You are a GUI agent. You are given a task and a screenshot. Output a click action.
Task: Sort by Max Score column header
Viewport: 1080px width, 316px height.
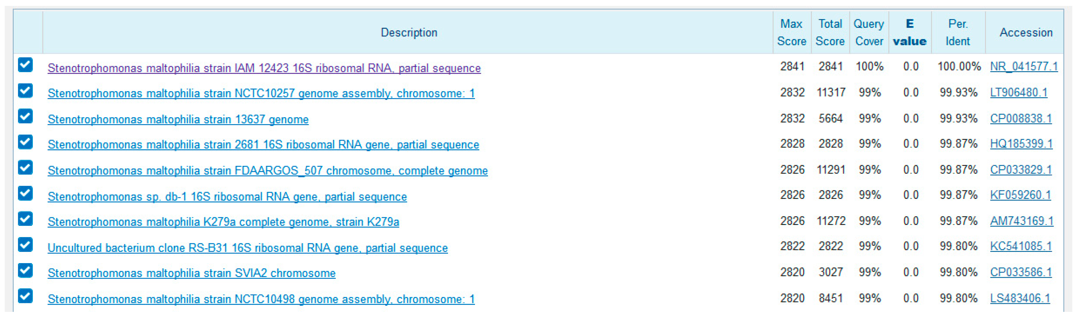pyautogui.click(x=791, y=33)
